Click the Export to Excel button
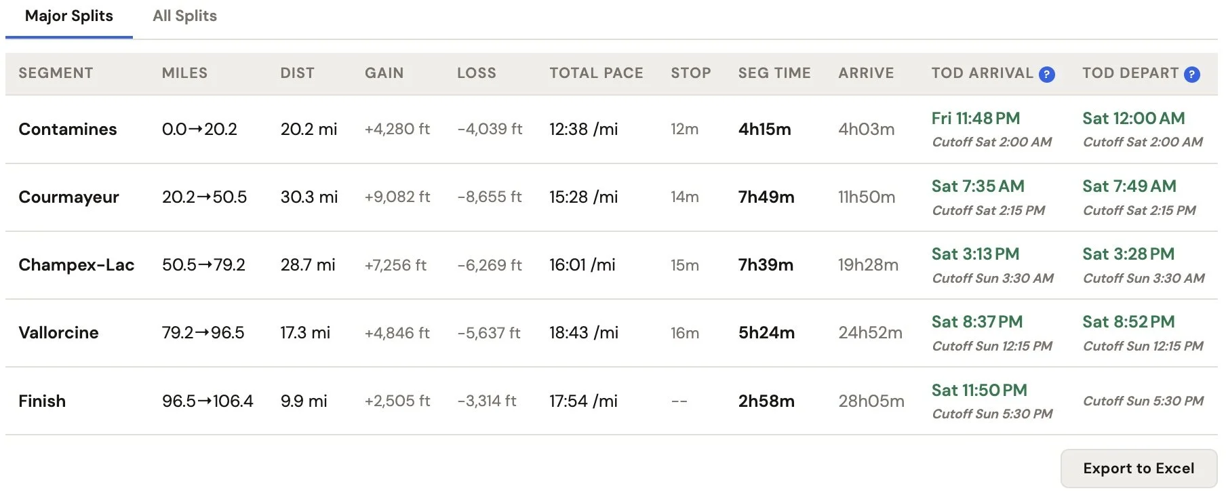1226x495 pixels. (x=1139, y=469)
